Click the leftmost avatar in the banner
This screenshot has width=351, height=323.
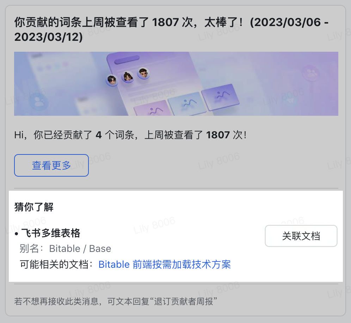click(112, 80)
